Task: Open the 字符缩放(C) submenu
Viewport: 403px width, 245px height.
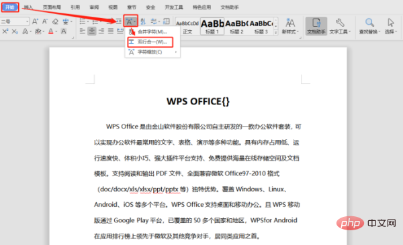Action: (x=152, y=52)
